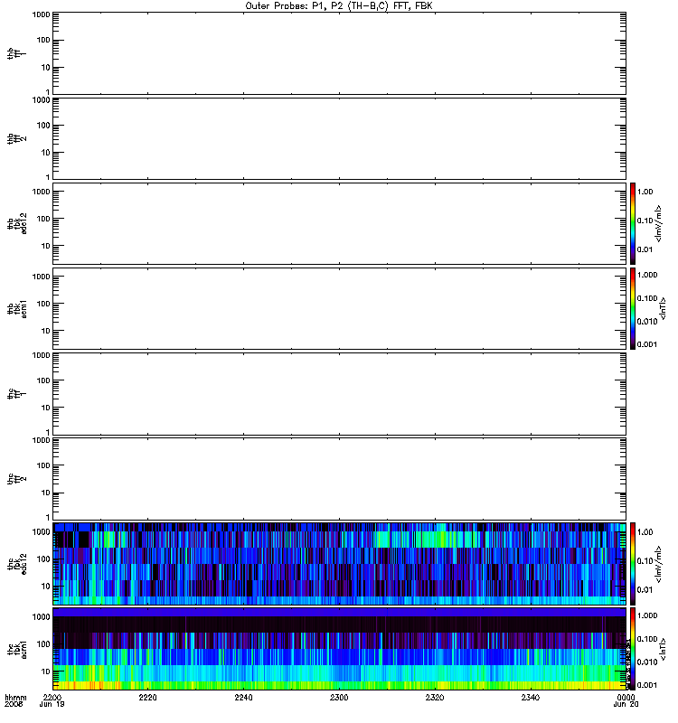This screenshot has height=723, width=678.
Task: Select the 'thb fbk scm1' panel axis label
Action: (x=17, y=308)
